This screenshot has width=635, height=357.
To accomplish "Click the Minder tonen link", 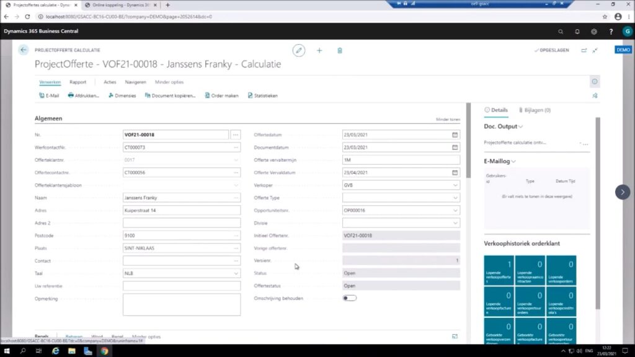I will [448, 120].
